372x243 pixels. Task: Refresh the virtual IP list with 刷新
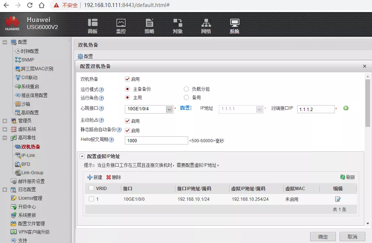[x=347, y=177]
